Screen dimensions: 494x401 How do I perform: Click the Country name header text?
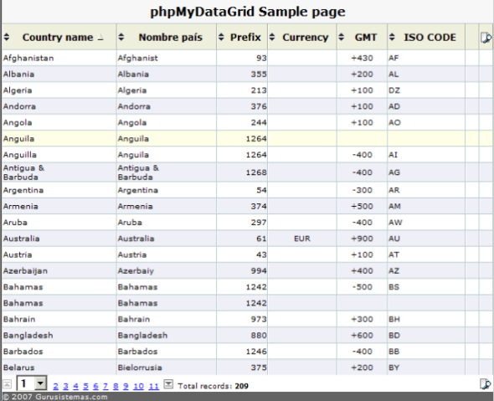pyautogui.click(x=58, y=37)
